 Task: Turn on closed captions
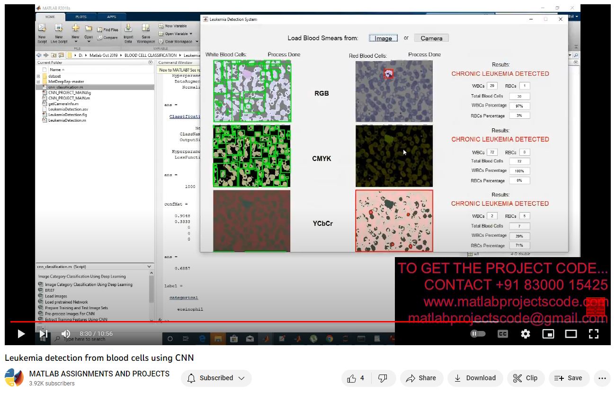coord(503,334)
